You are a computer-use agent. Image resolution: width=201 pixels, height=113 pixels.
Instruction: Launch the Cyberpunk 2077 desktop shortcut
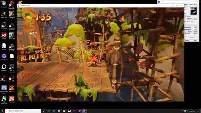[x=12, y=15]
